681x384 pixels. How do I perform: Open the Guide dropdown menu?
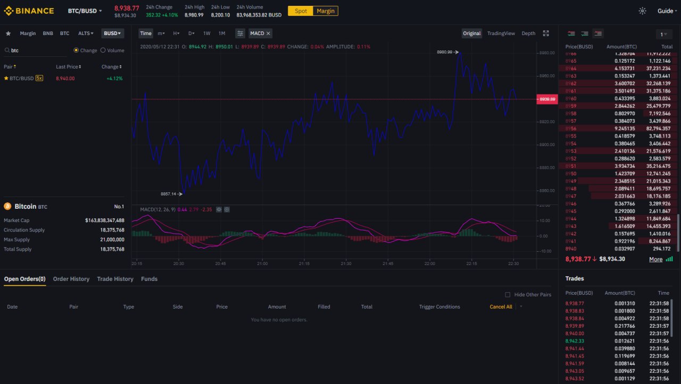tap(667, 11)
